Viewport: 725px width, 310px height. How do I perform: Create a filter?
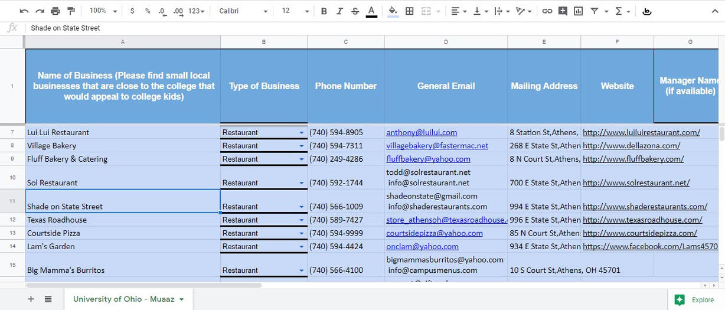[595, 11]
